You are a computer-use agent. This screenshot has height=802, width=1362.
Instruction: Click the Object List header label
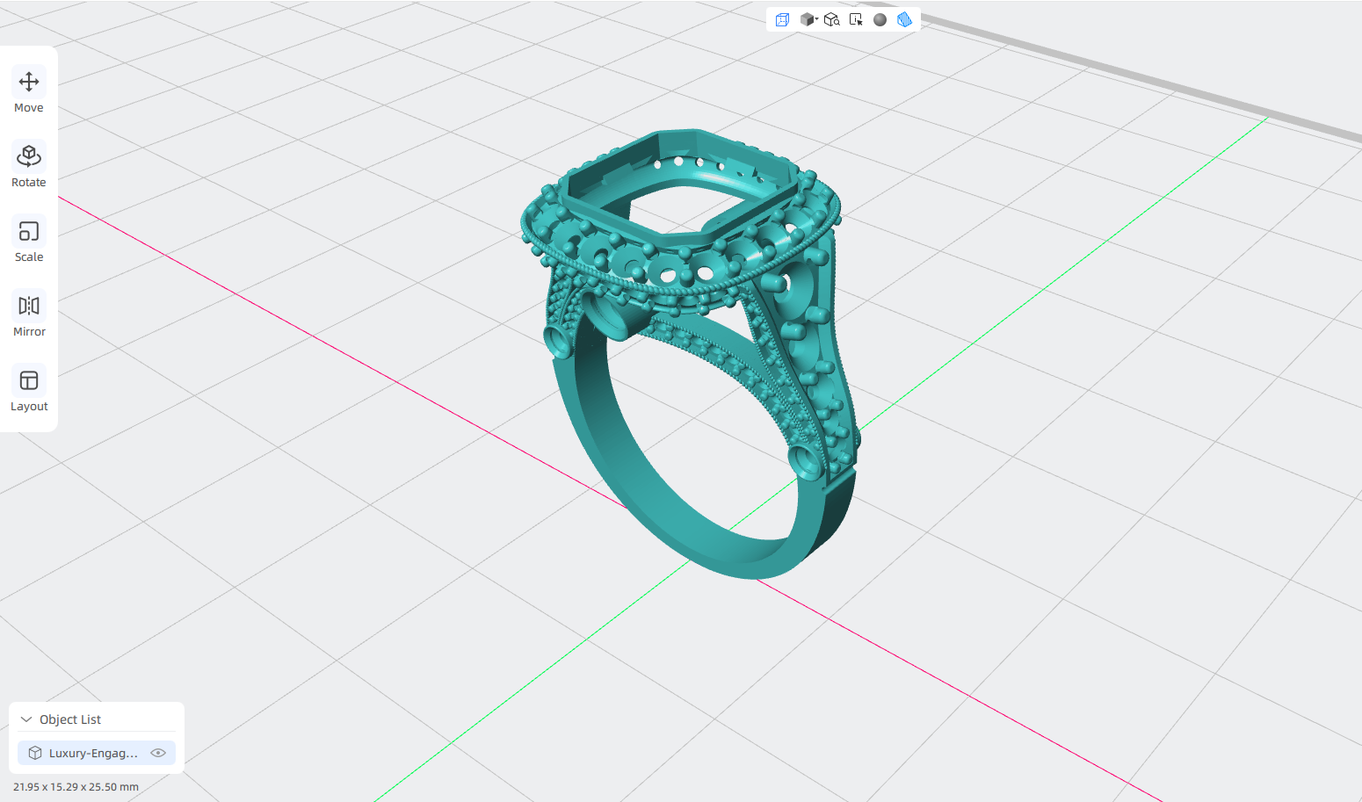coord(70,719)
